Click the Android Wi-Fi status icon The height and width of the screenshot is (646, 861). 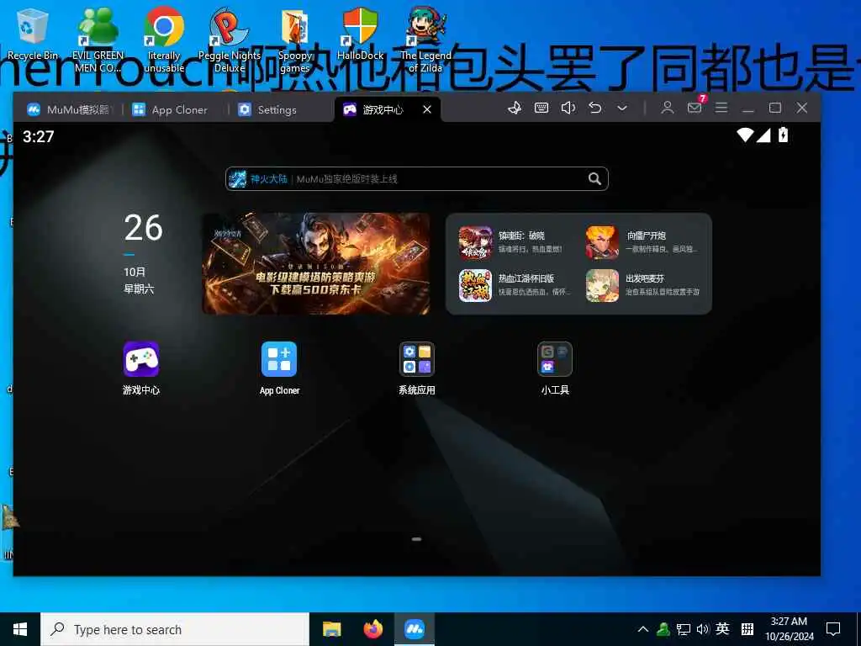745,135
